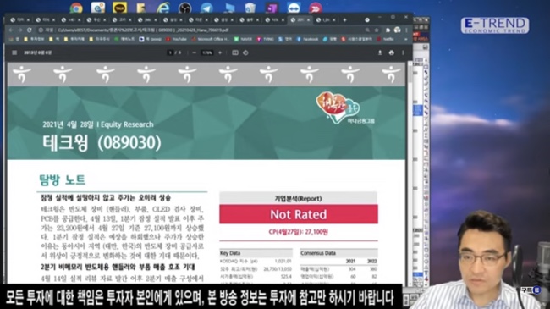Open the Chrome profile avatar
The image size is (550, 309).
point(397,30)
